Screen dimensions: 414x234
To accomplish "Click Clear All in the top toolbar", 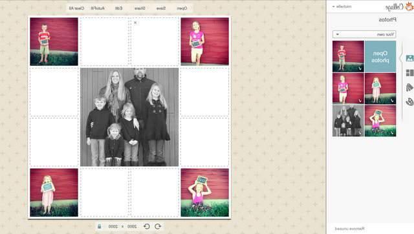I will 76,8.
